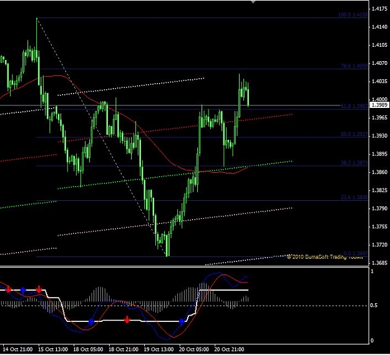This screenshot has width=390, height=355.
Task: Click the 14 Oct 21:00 time label
Action: [17, 349]
